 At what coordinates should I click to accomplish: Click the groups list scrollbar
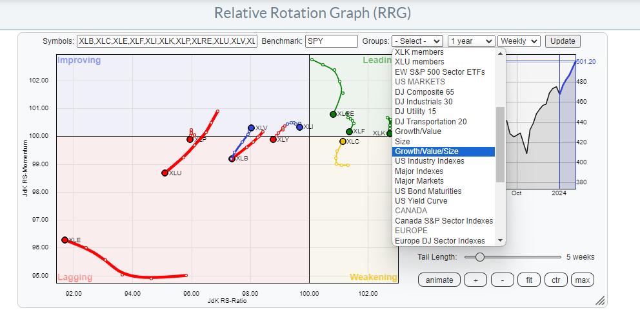500,144
